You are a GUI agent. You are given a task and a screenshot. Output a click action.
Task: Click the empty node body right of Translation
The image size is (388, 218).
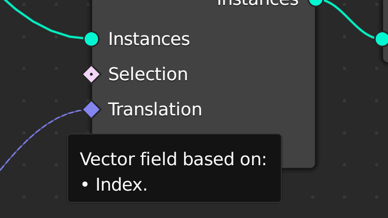point(259,109)
